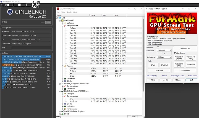
Task: Open Link of the day
Action: coord(152,76)
